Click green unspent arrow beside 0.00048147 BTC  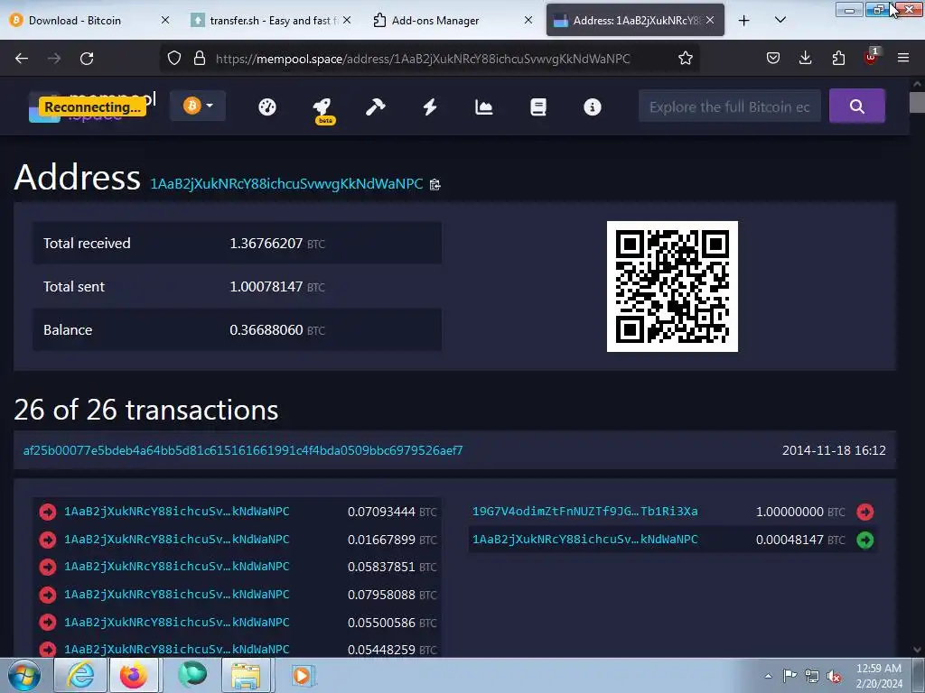pos(864,540)
